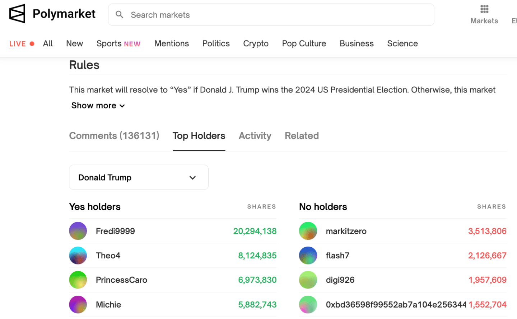
Task: Switch to the Activity tab
Action: click(255, 136)
